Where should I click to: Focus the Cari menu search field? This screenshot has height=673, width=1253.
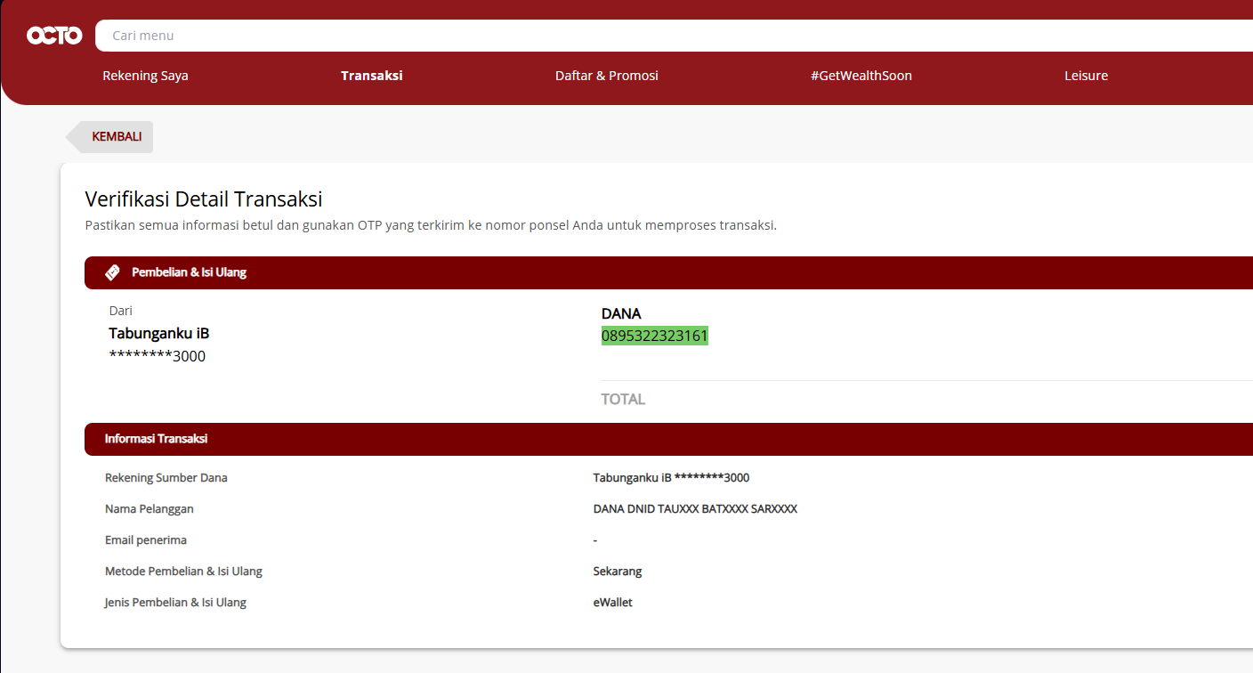(x=674, y=36)
